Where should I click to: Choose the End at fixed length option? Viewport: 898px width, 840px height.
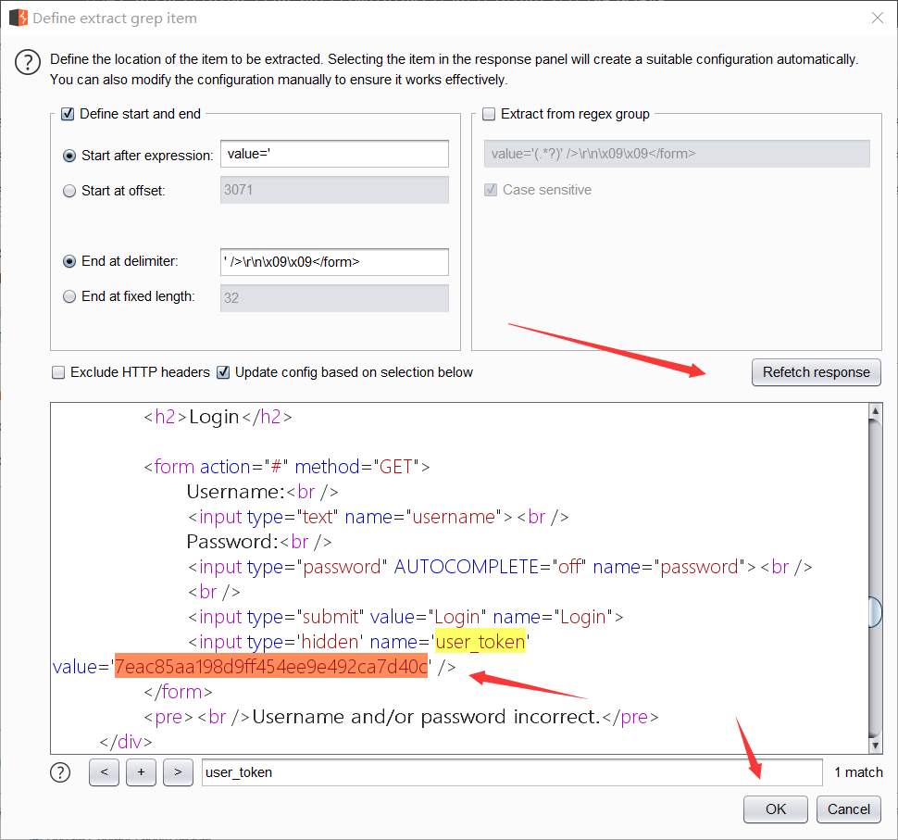tap(69, 297)
